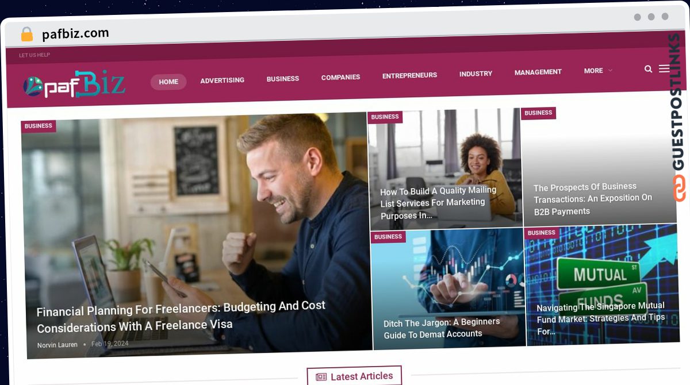Select Industry in the navigation bar
The height and width of the screenshot is (385, 690).
476,74
